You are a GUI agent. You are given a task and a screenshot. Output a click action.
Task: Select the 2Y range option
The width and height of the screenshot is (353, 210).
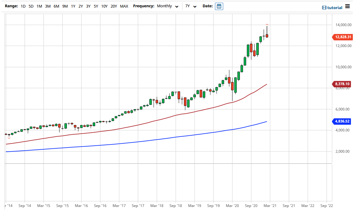[81, 6]
